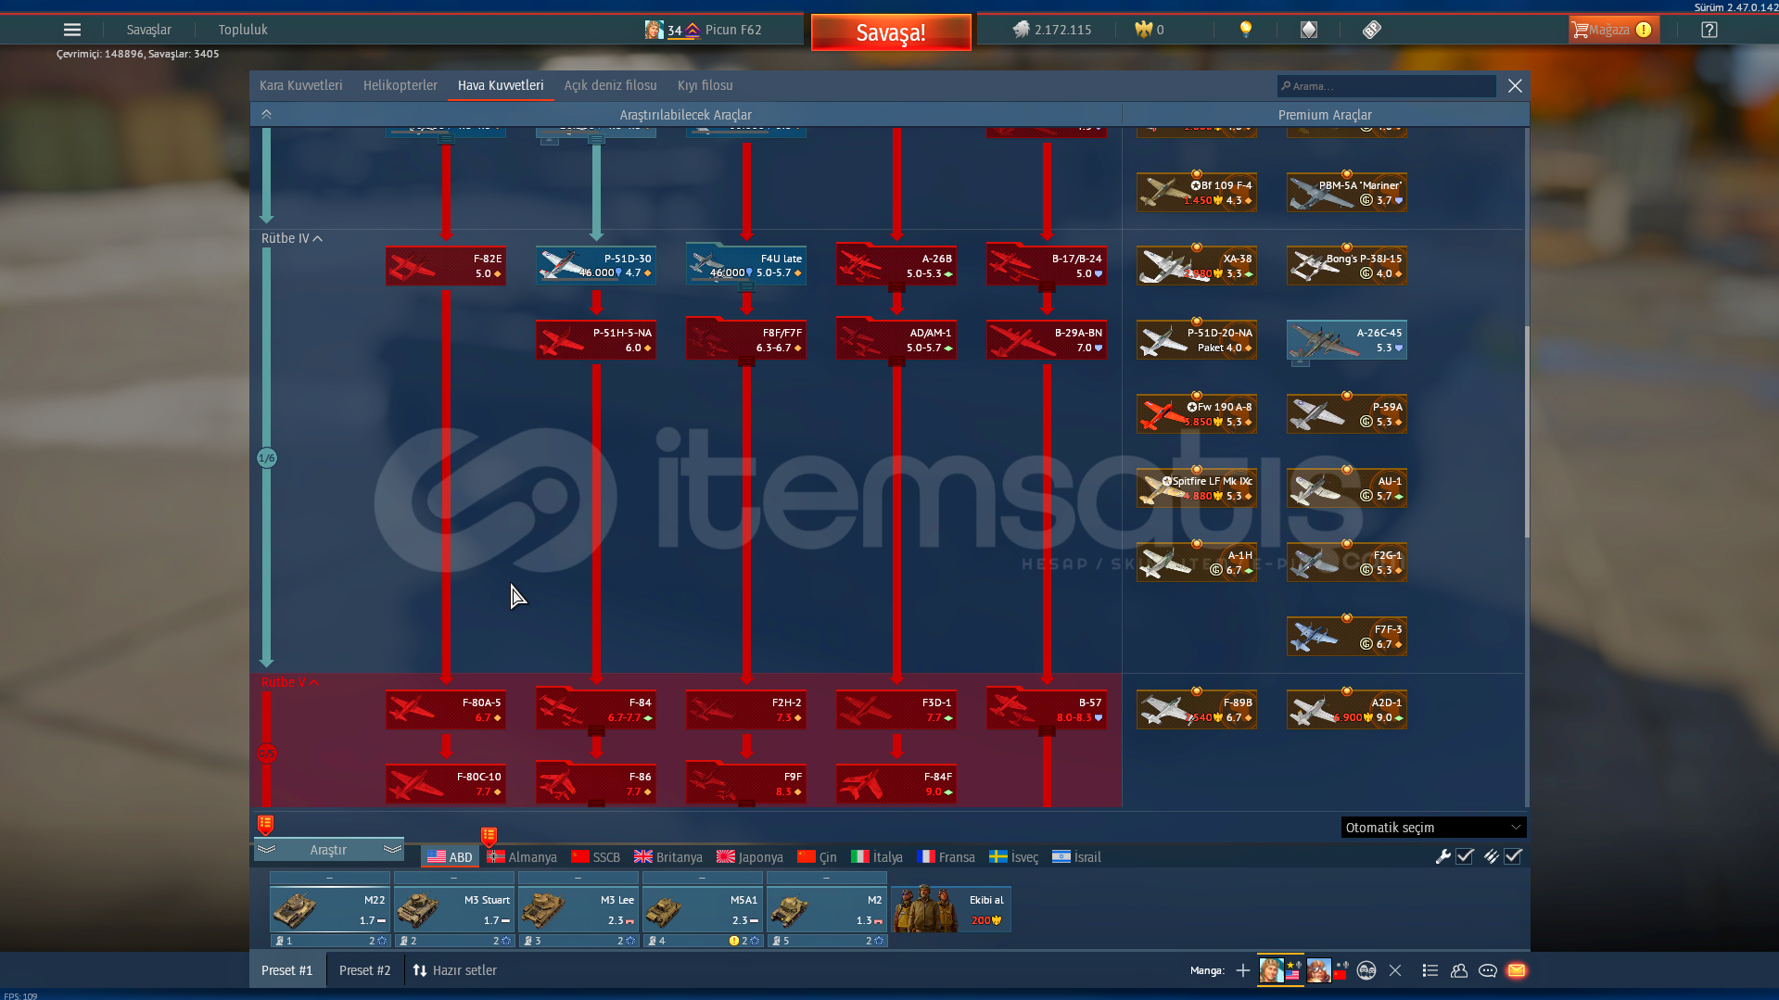Viewport: 1779px width, 1000px height.
Task: Click Ekibi al recruit crew button
Action: pyautogui.click(x=951, y=909)
